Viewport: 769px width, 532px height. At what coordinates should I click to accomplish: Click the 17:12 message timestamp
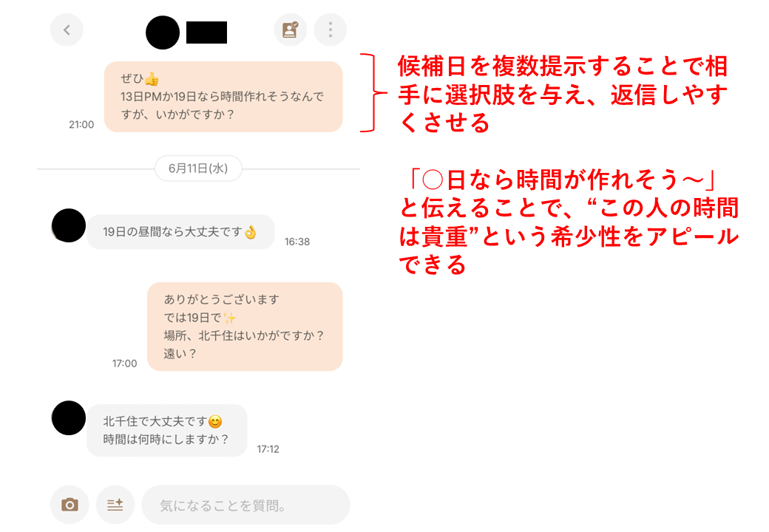pyautogui.click(x=268, y=449)
